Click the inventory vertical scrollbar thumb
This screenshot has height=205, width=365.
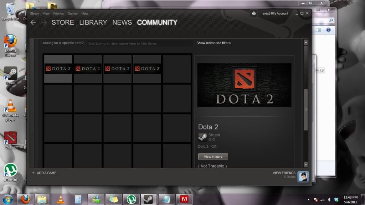coord(306,110)
